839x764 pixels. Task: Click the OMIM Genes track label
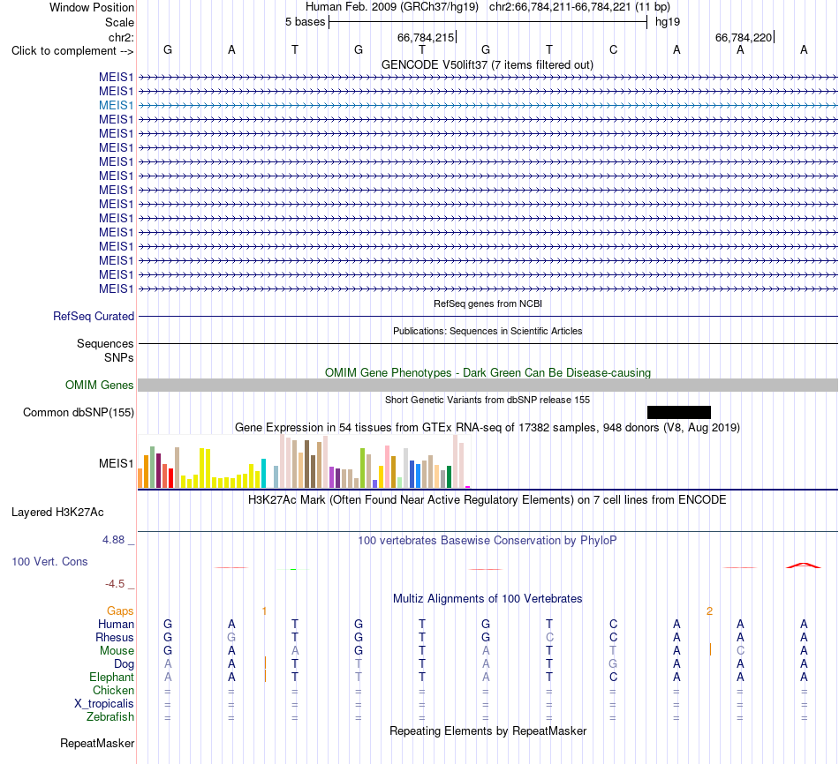[99, 385]
